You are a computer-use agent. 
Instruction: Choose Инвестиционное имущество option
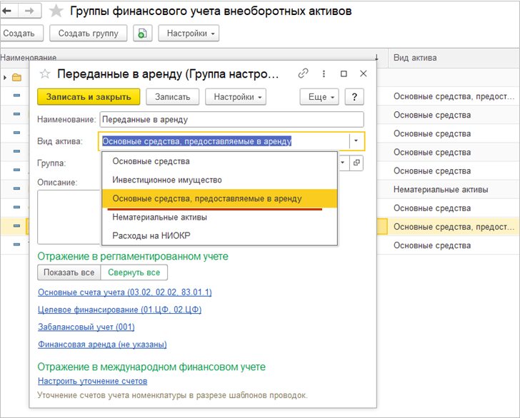click(x=167, y=180)
